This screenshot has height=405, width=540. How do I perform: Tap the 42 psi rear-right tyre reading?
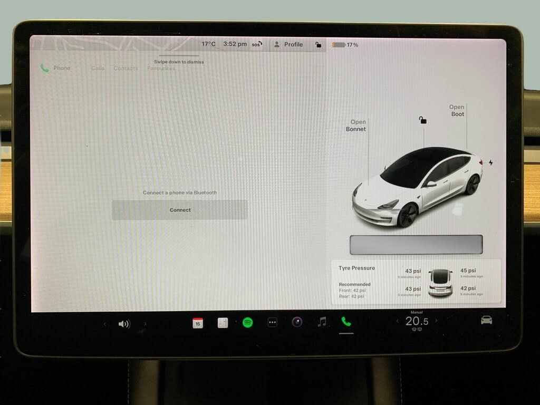pos(468,288)
